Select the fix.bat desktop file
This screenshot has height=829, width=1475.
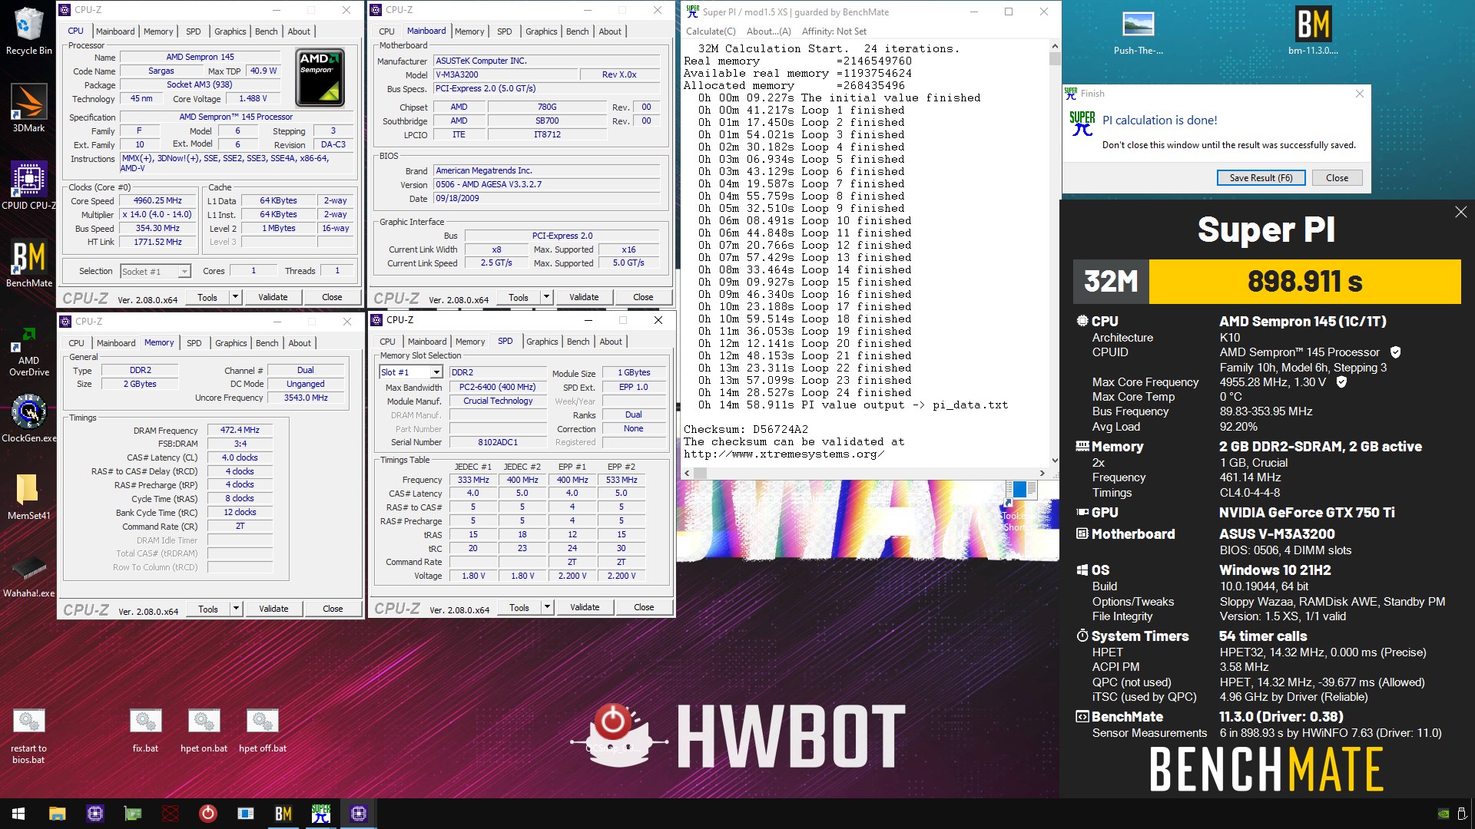(145, 729)
